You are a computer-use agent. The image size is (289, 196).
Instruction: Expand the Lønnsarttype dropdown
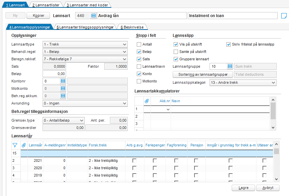pyautogui.click(x=85, y=45)
